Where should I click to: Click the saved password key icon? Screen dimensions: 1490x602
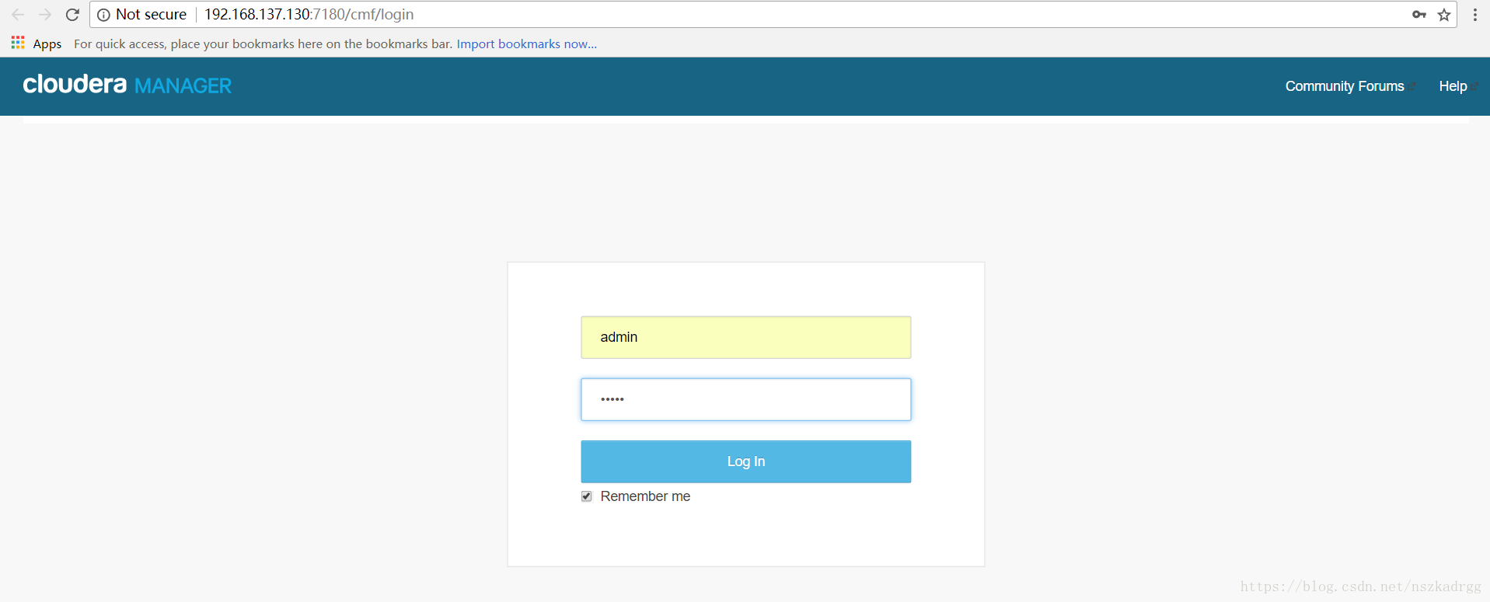[x=1418, y=15]
